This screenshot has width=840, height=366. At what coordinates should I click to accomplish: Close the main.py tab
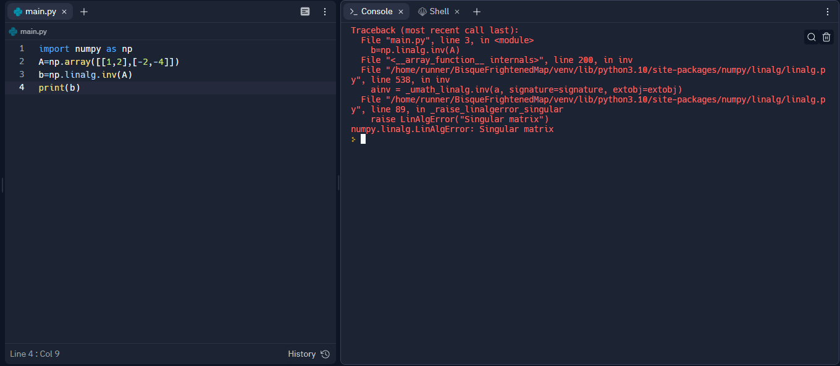(64, 11)
